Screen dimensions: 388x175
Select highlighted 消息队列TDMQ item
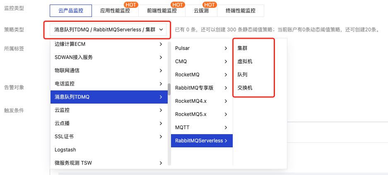pos(109,97)
